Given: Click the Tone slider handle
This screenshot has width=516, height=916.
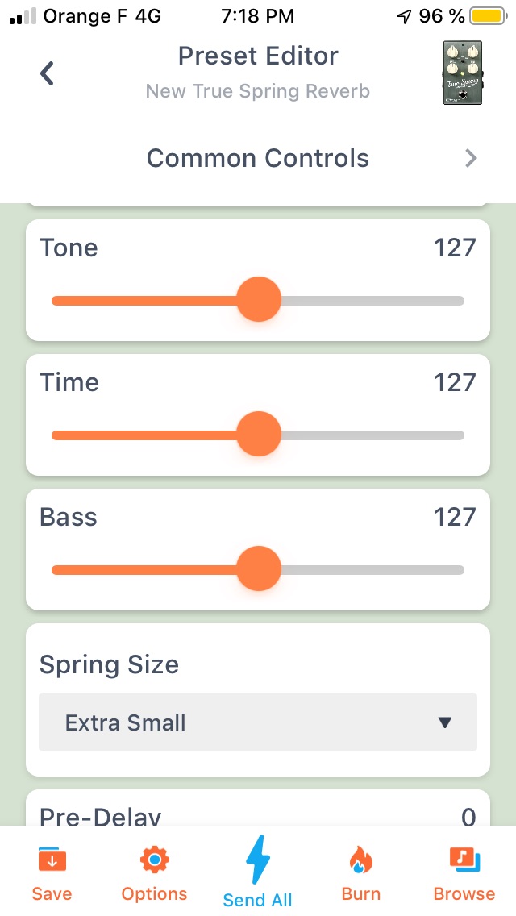Looking at the screenshot, I should [x=259, y=300].
